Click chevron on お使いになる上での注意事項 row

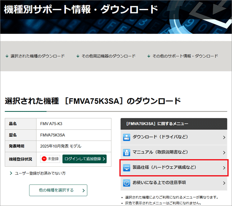coord(224,183)
